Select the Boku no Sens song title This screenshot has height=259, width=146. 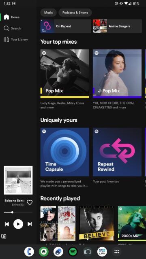15,201
